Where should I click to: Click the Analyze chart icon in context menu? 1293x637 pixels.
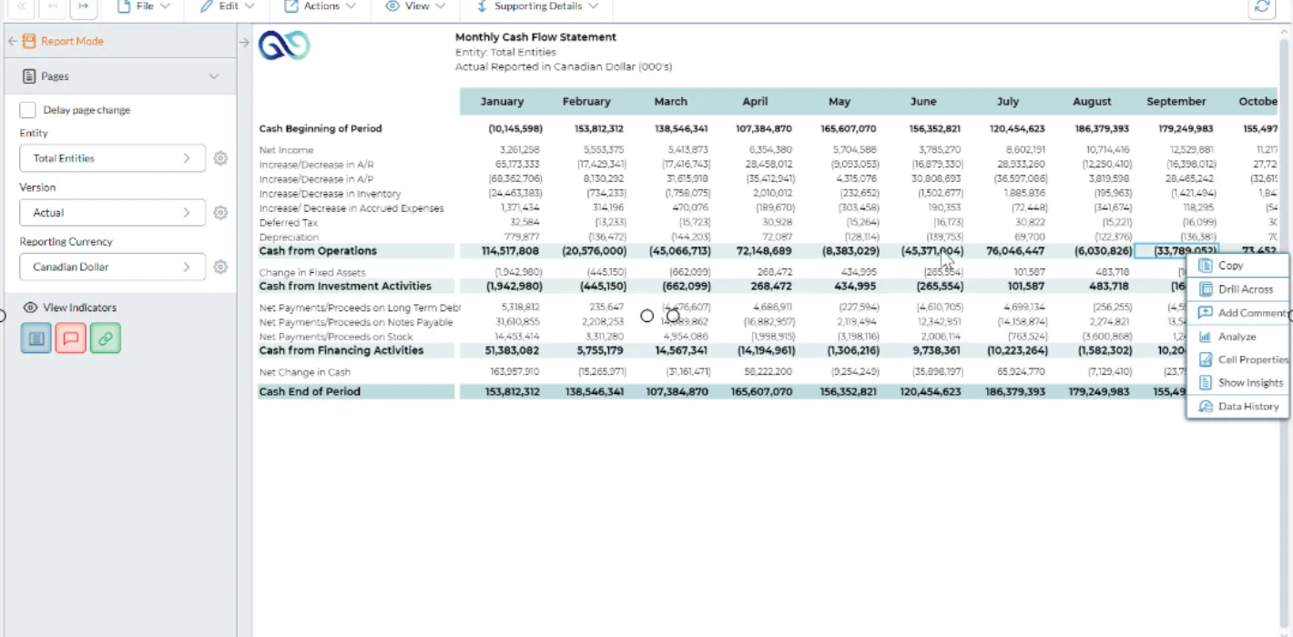[1206, 337]
